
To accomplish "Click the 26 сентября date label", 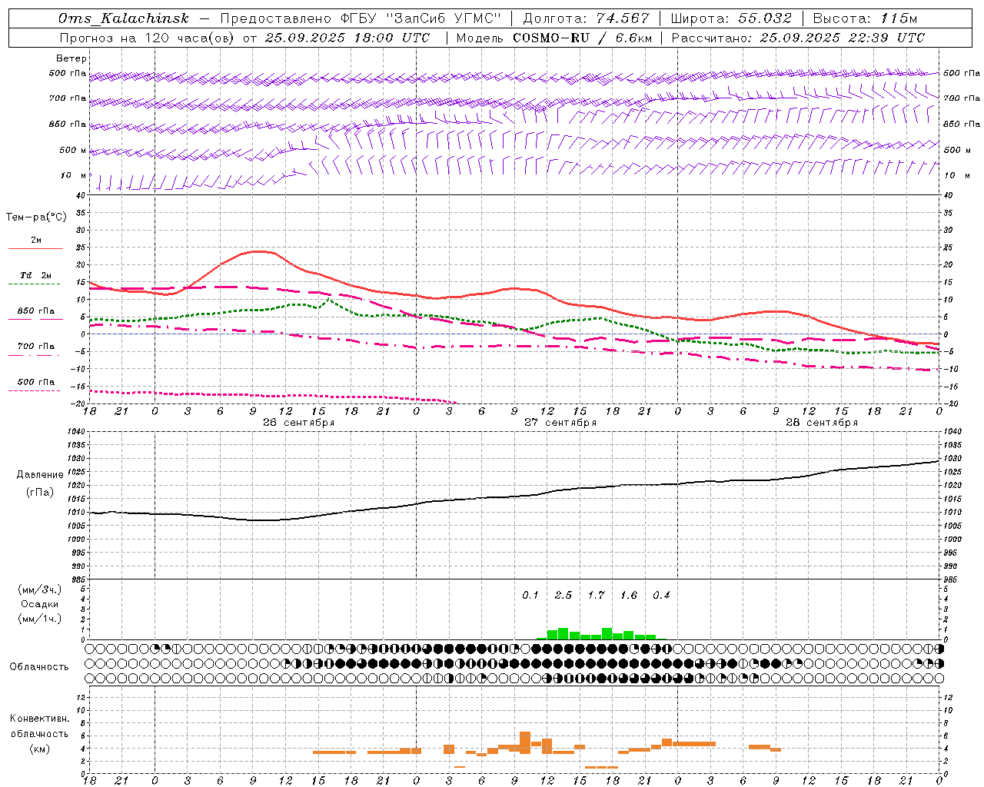I will (x=298, y=423).
